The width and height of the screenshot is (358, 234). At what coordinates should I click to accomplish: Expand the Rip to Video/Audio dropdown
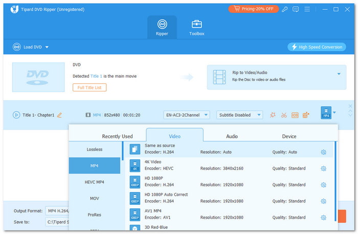338,74
